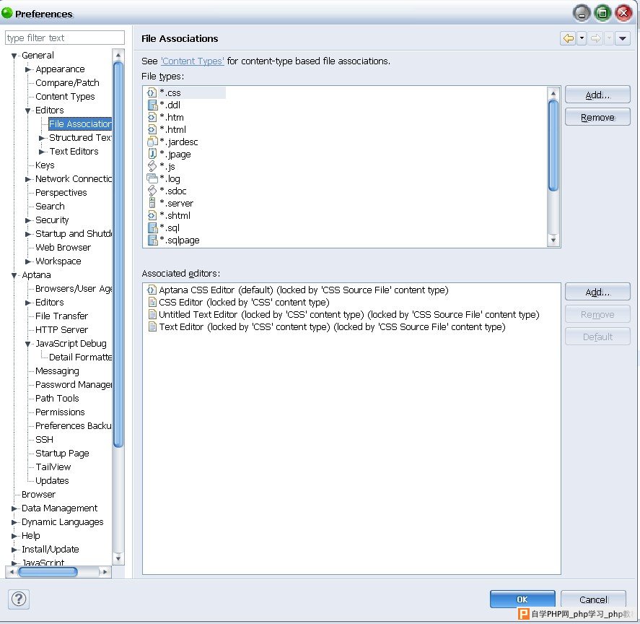Select the *.sql file type icon
Viewport: 640px width, 624px height.
152,227
